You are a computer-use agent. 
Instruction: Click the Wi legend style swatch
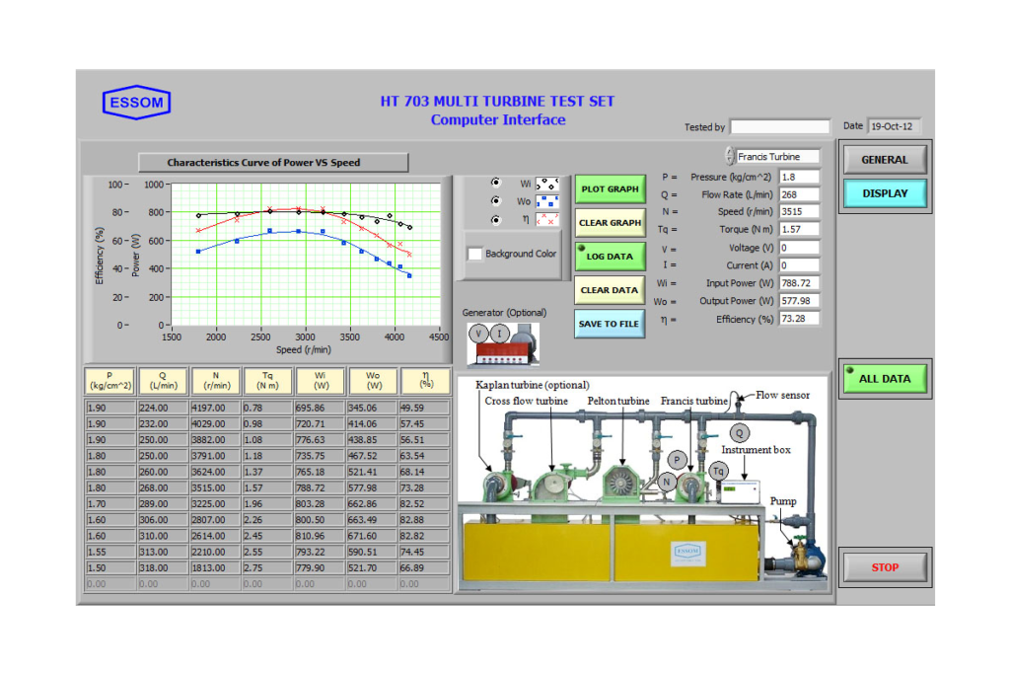(546, 184)
